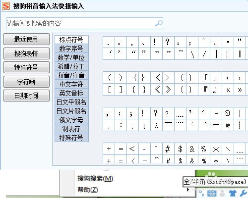Insert the ¦ broken vertical bar symbol

coord(228,54)
